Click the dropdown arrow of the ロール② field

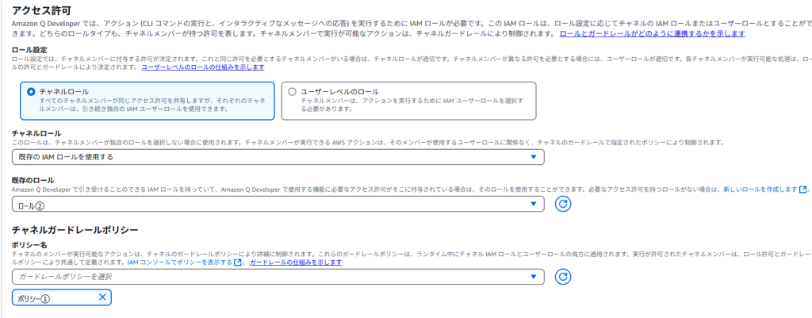click(534, 204)
